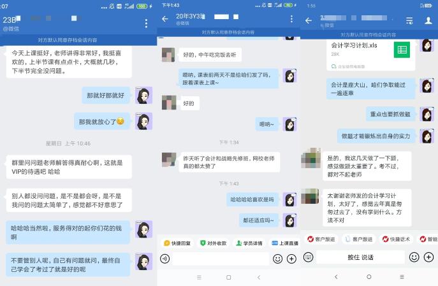Open the 会计学习计划.xls file attachment
This screenshot has height=286, width=438.
point(370,54)
